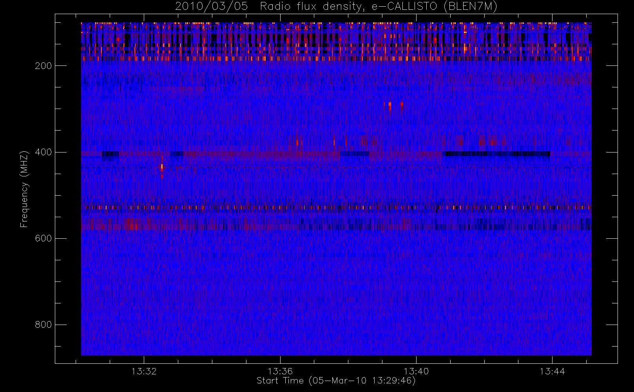This screenshot has width=634, height=392.
Task: Click the "13:40" time tick label
Action: click(x=416, y=371)
